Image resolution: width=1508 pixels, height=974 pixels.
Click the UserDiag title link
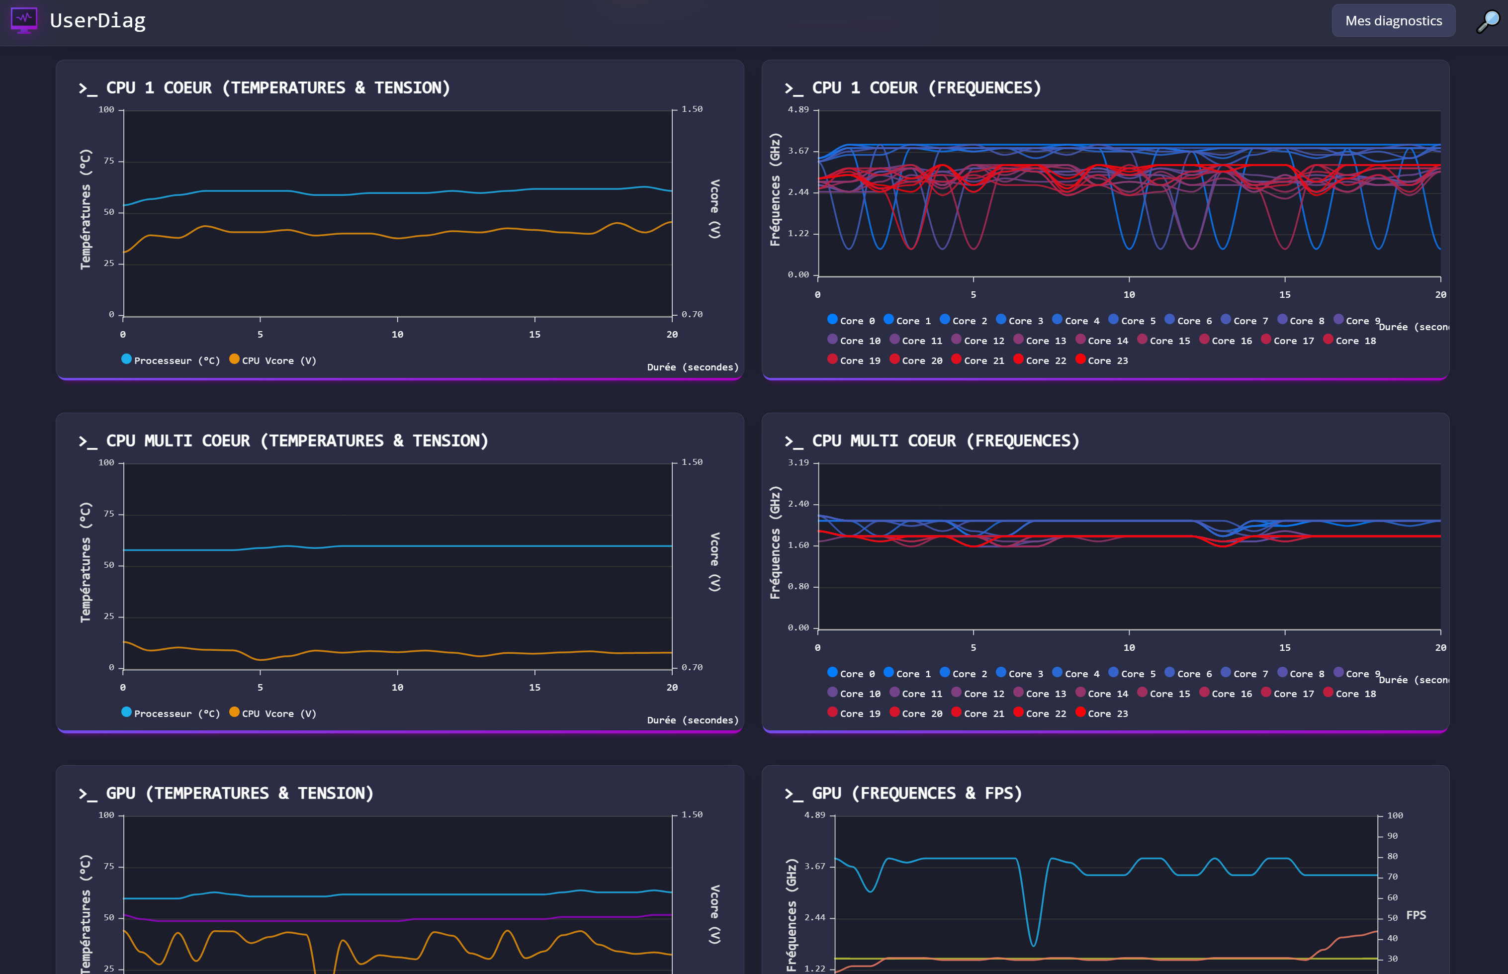click(97, 21)
